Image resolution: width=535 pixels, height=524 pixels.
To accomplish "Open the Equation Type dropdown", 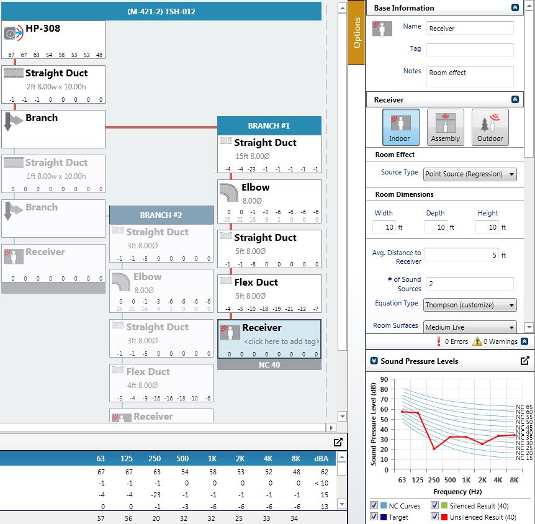I will click(470, 305).
